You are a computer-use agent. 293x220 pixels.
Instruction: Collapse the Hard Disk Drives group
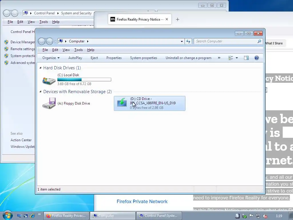click(40, 68)
